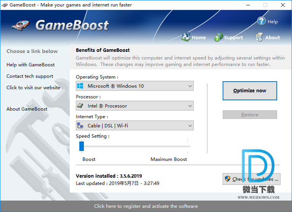Viewport: 292px width, 212px height.
Task: Click 'Benefits of GameBoost' heading
Action: (103, 50)
